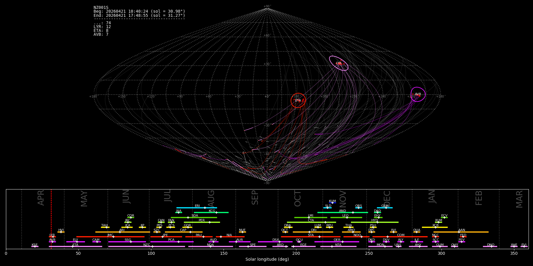
Task: Click the NOO shower label
Action: [x=357, y=235]
